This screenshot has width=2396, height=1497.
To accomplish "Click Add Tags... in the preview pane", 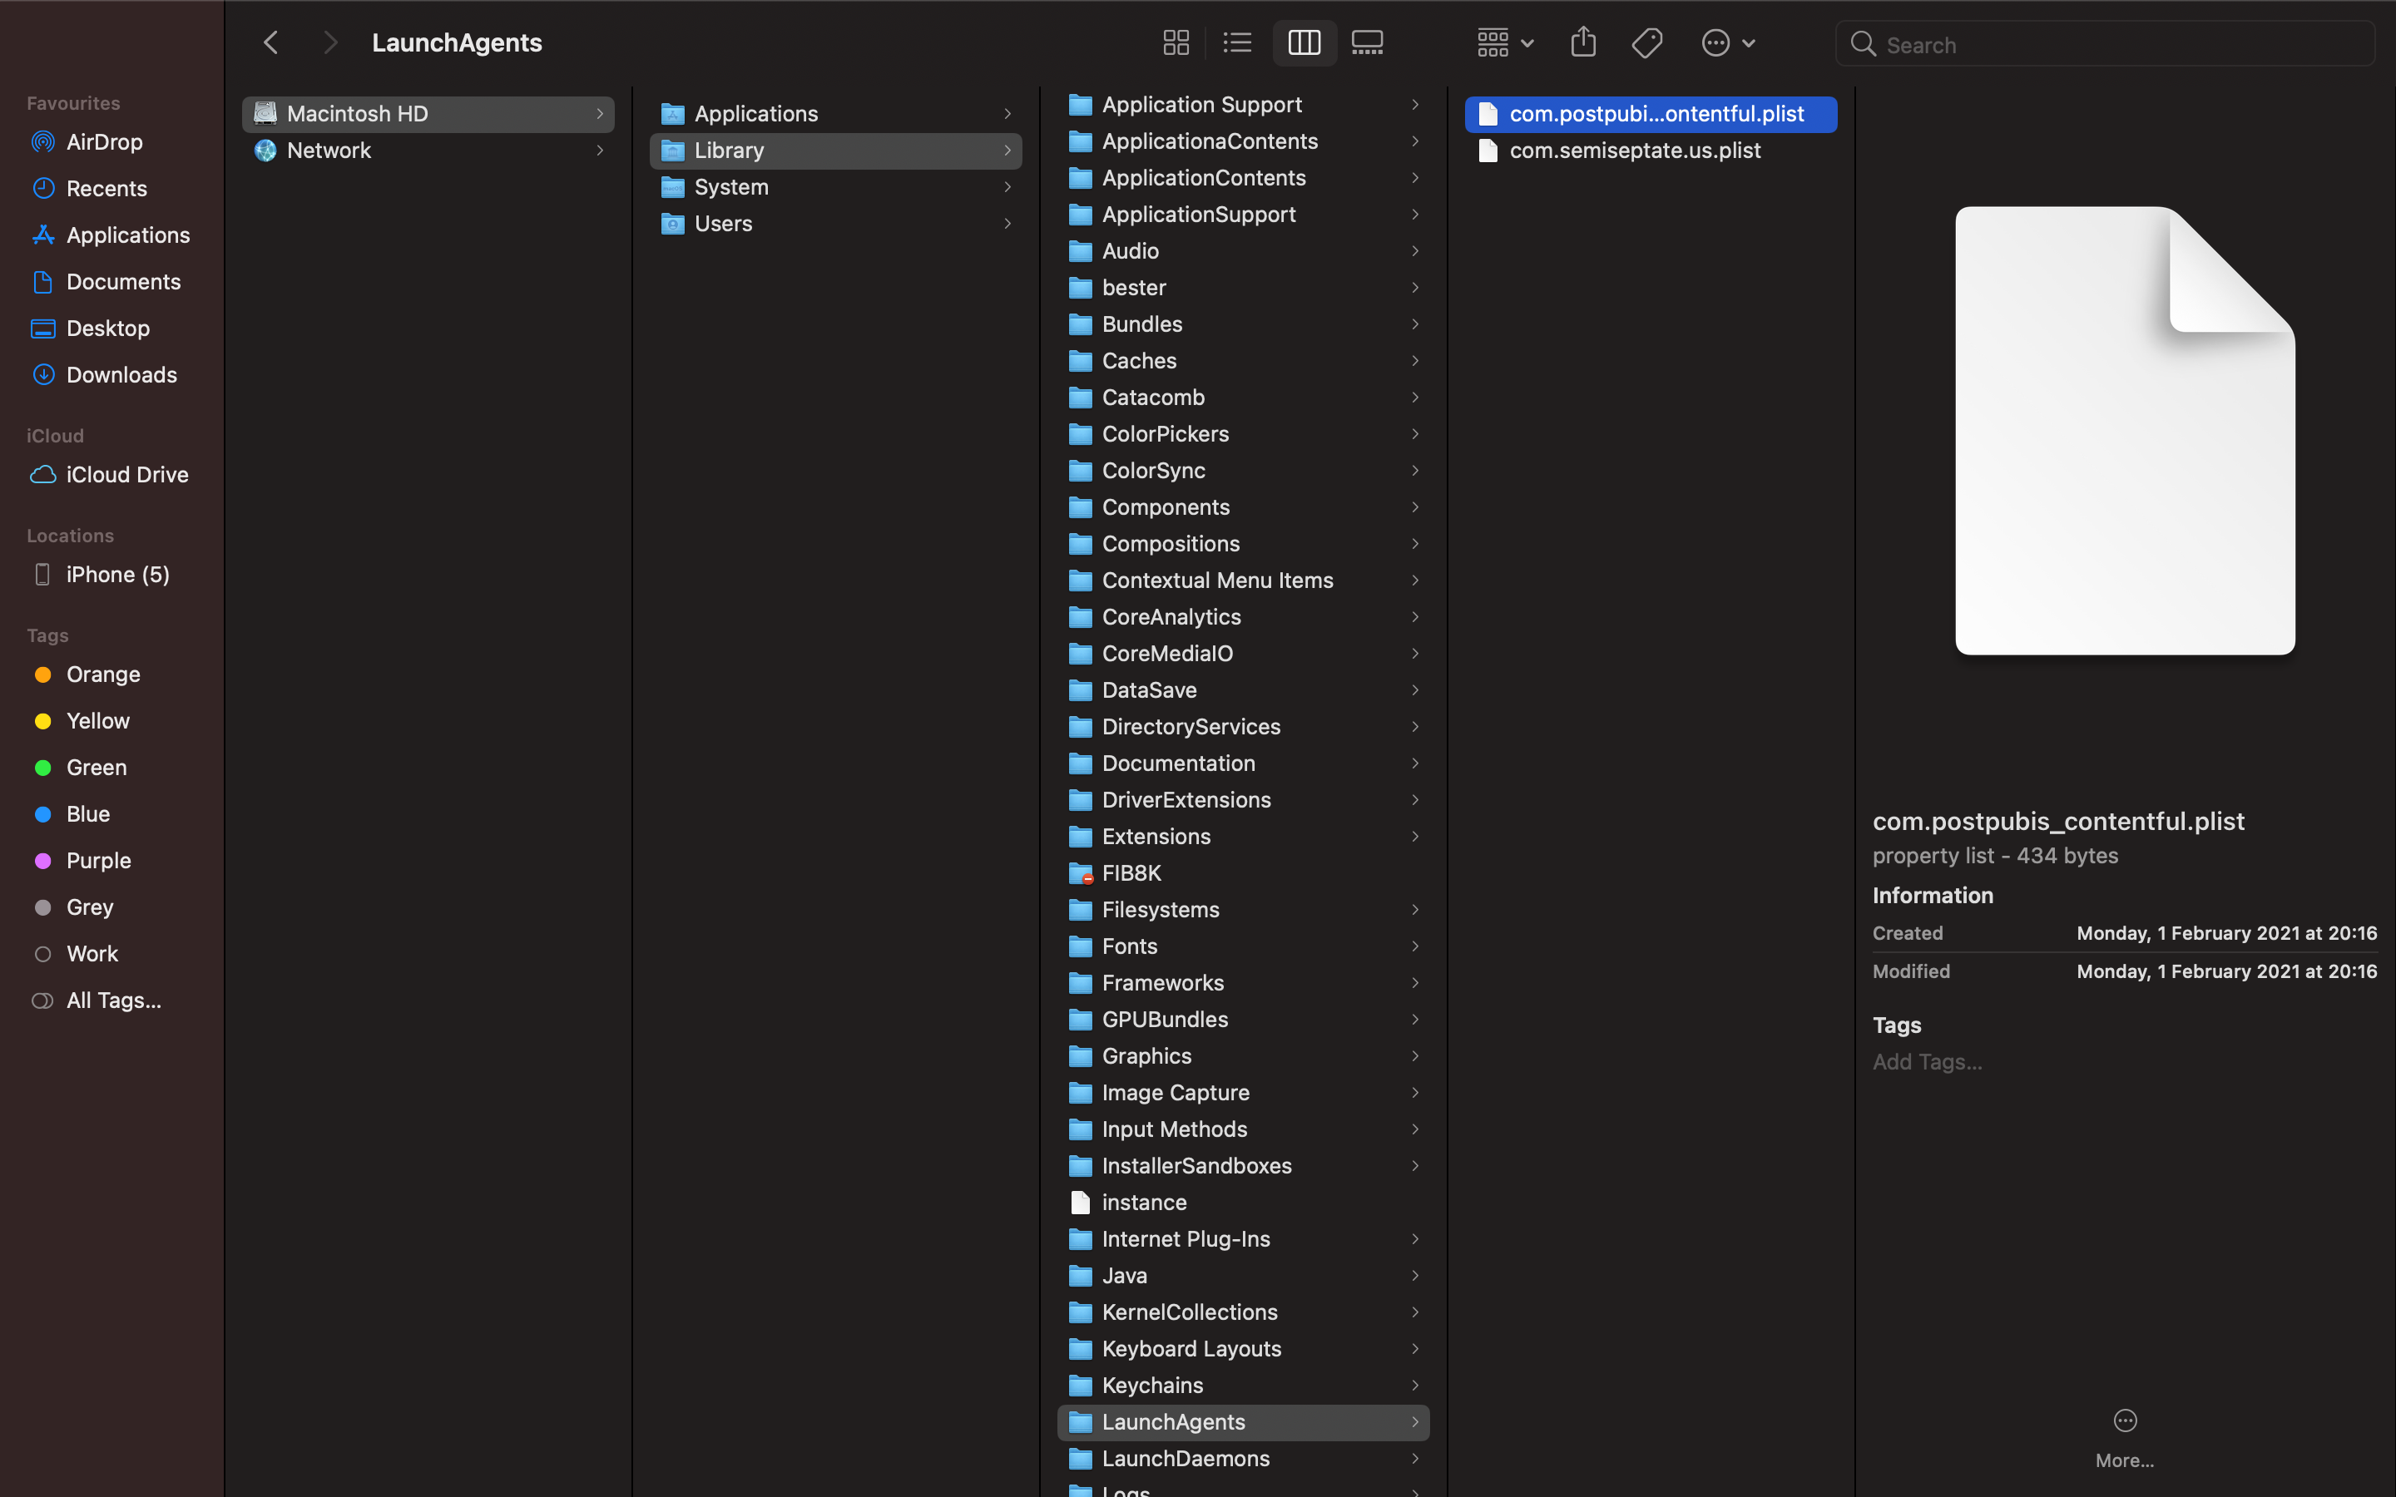I will click(x=1927, y=1061).
